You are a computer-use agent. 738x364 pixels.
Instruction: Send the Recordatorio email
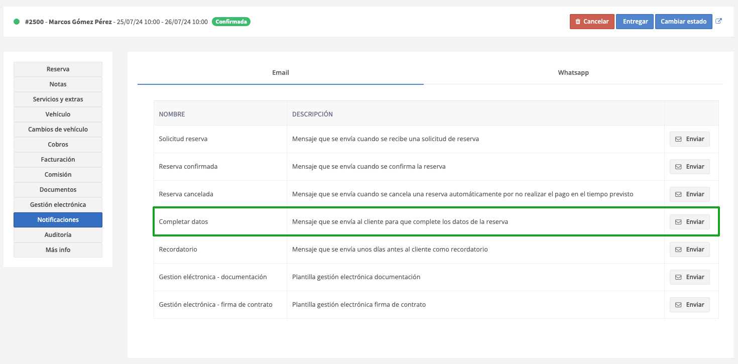(690, 250)
